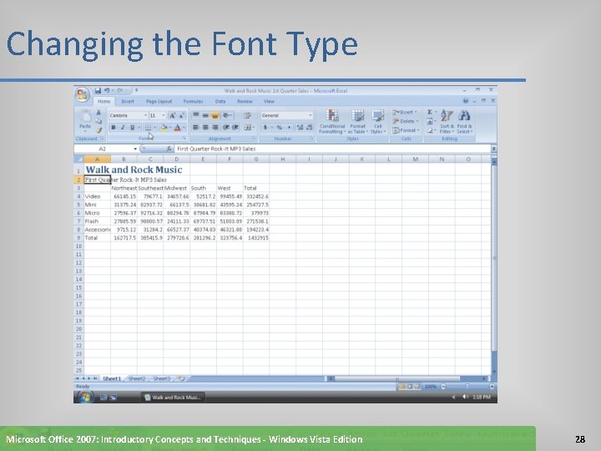
Task: Click the Comma Style icon
Action: pyautogui.click(x=289, y=127)
